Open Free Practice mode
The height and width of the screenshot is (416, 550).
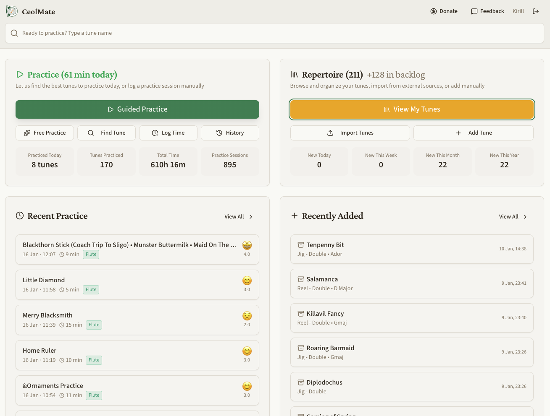[45, 133]
